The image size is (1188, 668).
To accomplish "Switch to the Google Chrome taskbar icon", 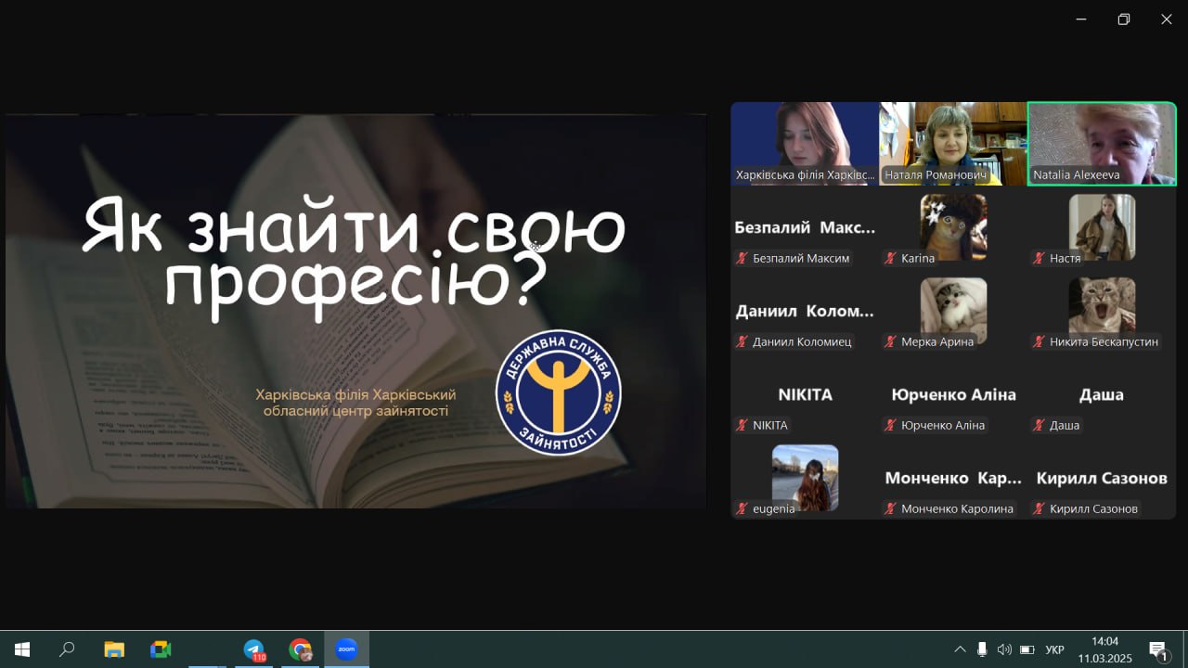I will [x=300, y=649].
